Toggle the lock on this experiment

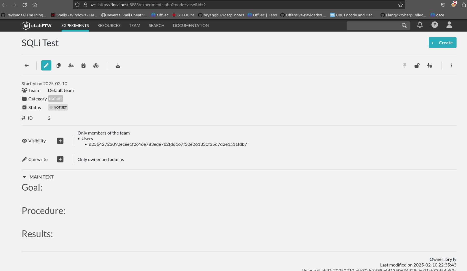click(417, 65)
